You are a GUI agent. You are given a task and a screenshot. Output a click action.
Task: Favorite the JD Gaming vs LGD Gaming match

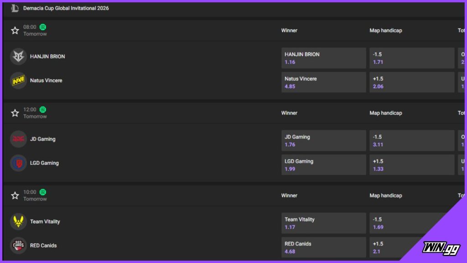click(15, 113)
